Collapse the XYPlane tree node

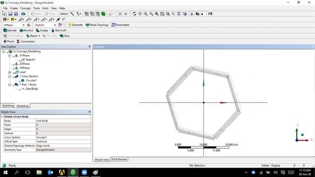point(9,56)
